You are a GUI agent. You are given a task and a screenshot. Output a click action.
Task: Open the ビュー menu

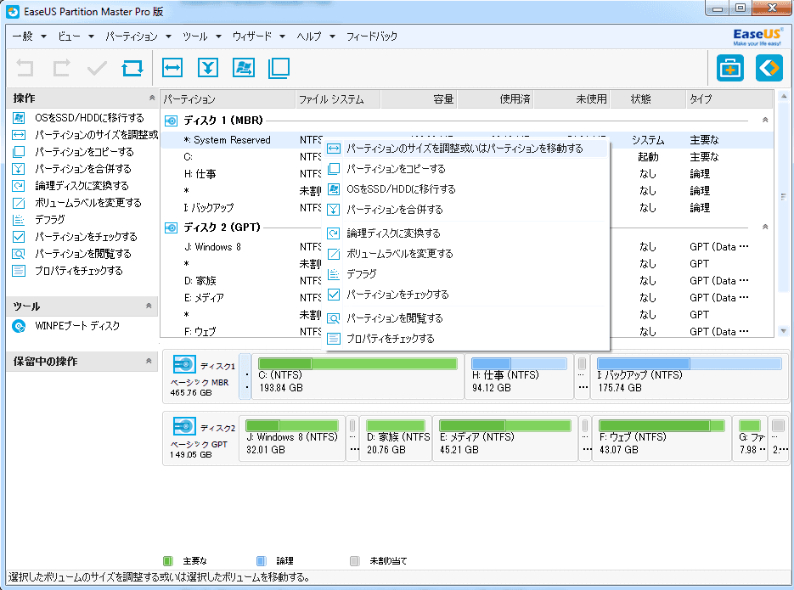click(x=76, y=37)
